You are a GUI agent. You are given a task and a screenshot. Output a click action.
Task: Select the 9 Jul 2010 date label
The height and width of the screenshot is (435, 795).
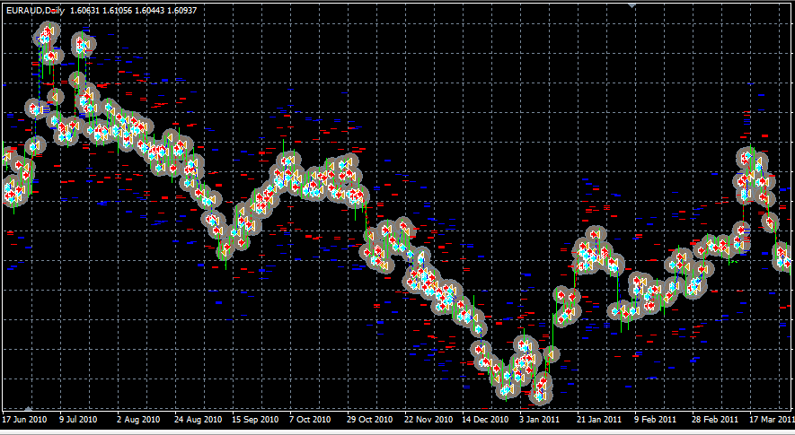[x=81, y=419]
